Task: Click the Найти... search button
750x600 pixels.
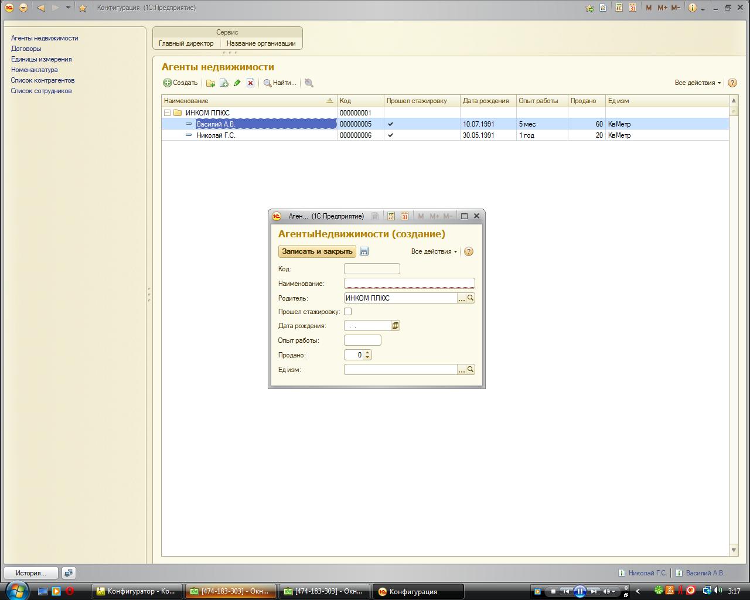Action: pos(280,83)
